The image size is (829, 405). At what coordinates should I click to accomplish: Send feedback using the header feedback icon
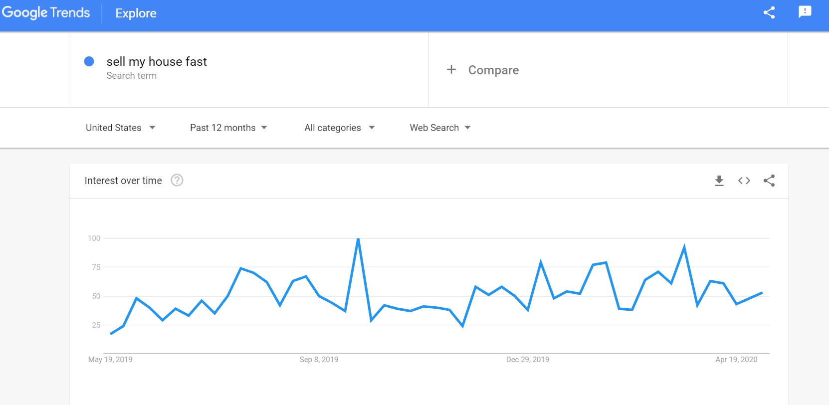[805, 13]
